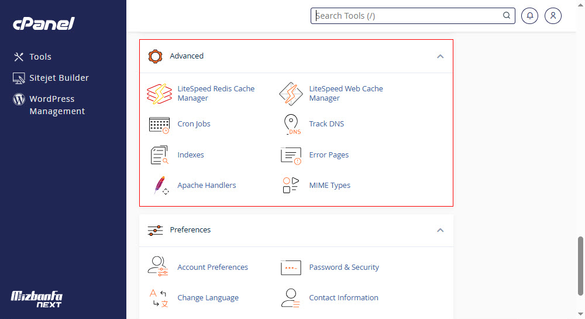The height and width of the screenshot is (319, 585).
Task: Open the LiteSpeed Redis Cache Manager icon
Action: click(159, 94)
